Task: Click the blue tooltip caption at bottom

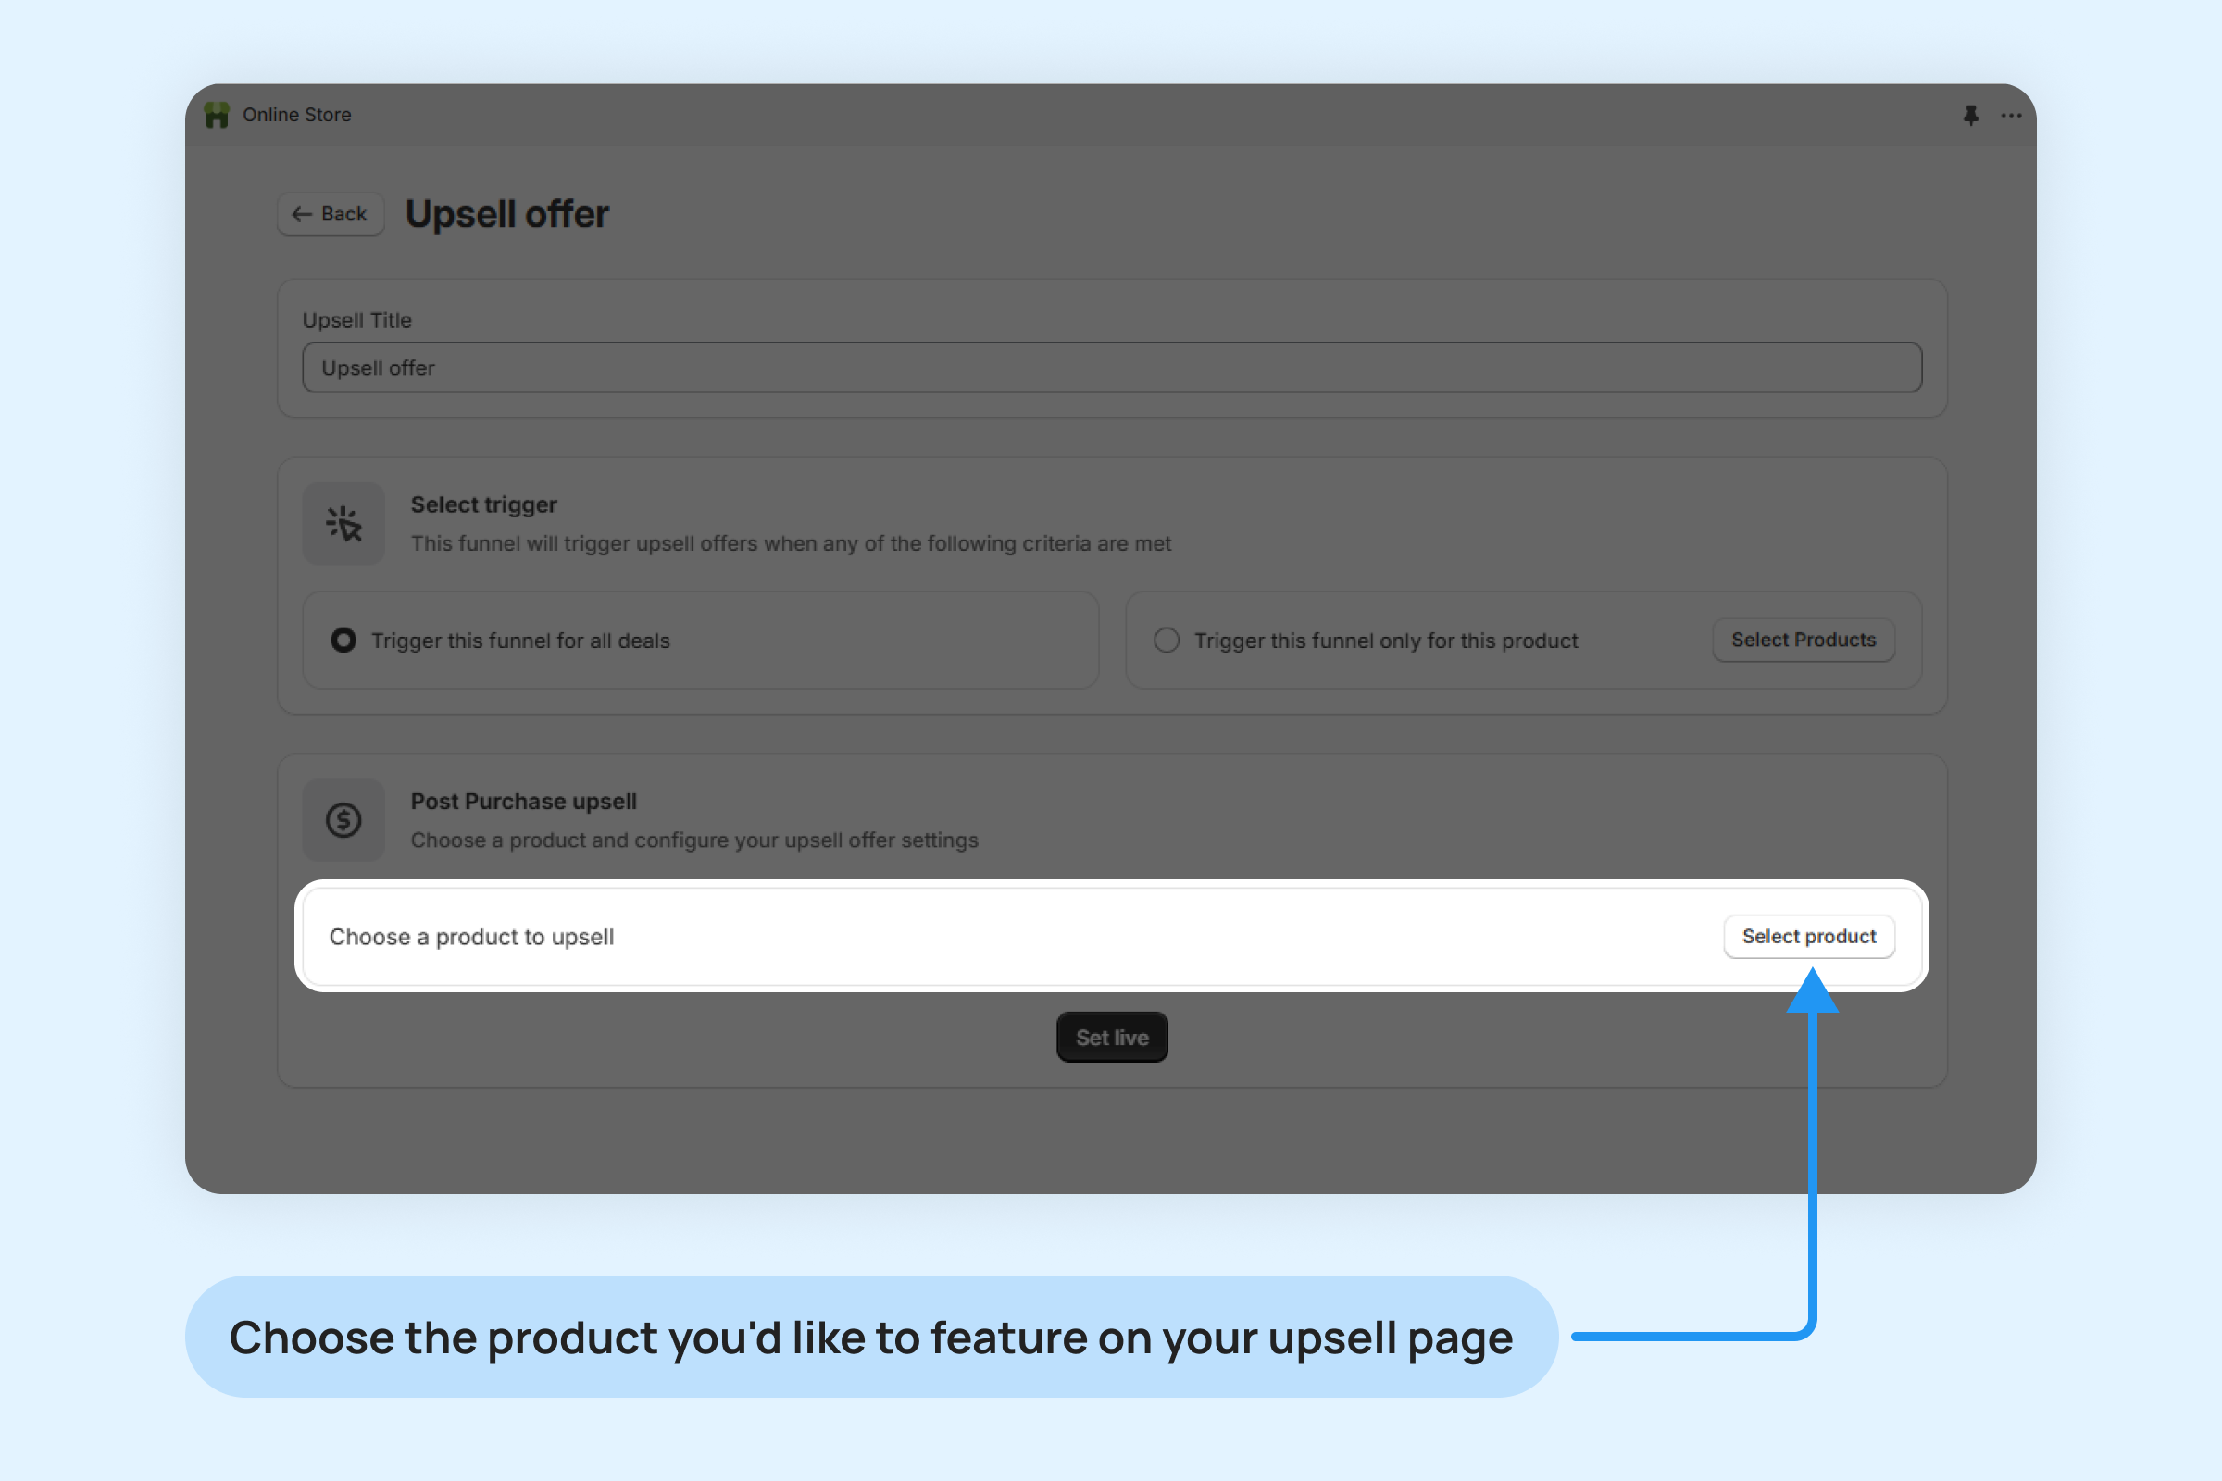Action: point(870,1337)
